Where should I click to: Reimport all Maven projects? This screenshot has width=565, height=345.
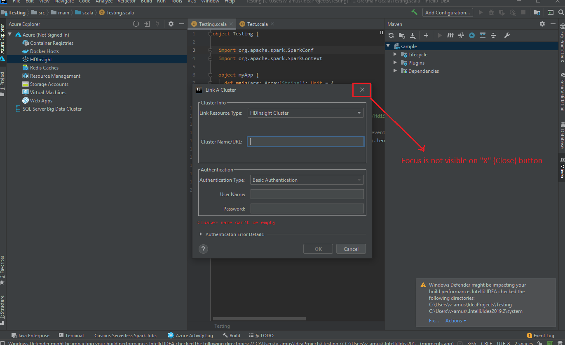[x=392, y=35]
